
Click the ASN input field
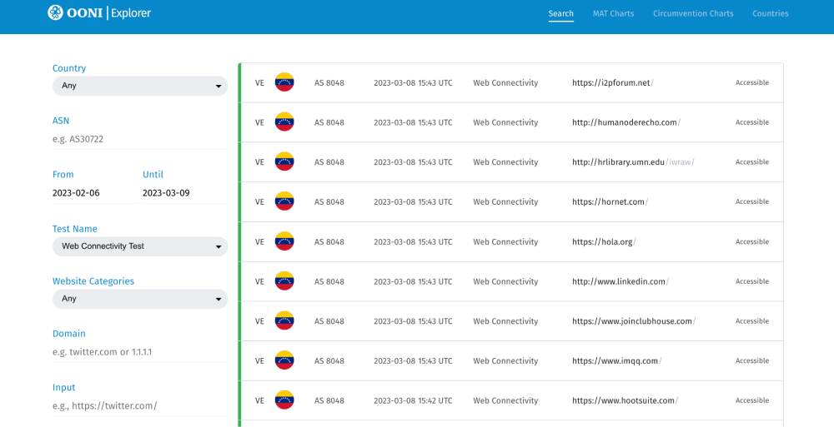(x=139, y=139)
